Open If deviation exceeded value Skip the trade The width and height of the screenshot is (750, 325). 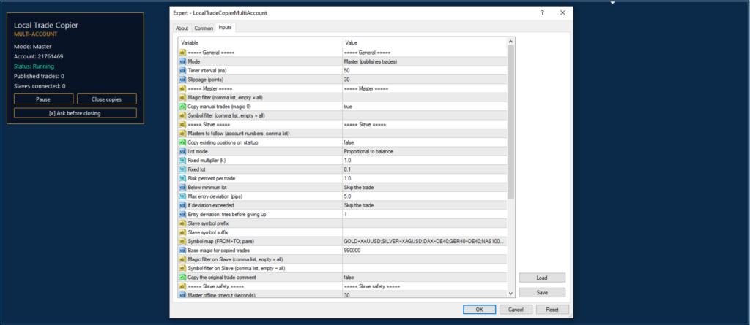pos(424,205)
